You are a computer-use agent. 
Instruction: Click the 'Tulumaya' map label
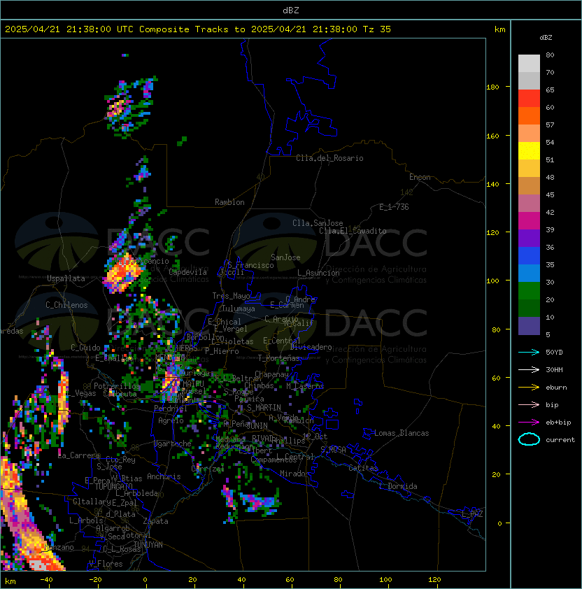[239, 308]
